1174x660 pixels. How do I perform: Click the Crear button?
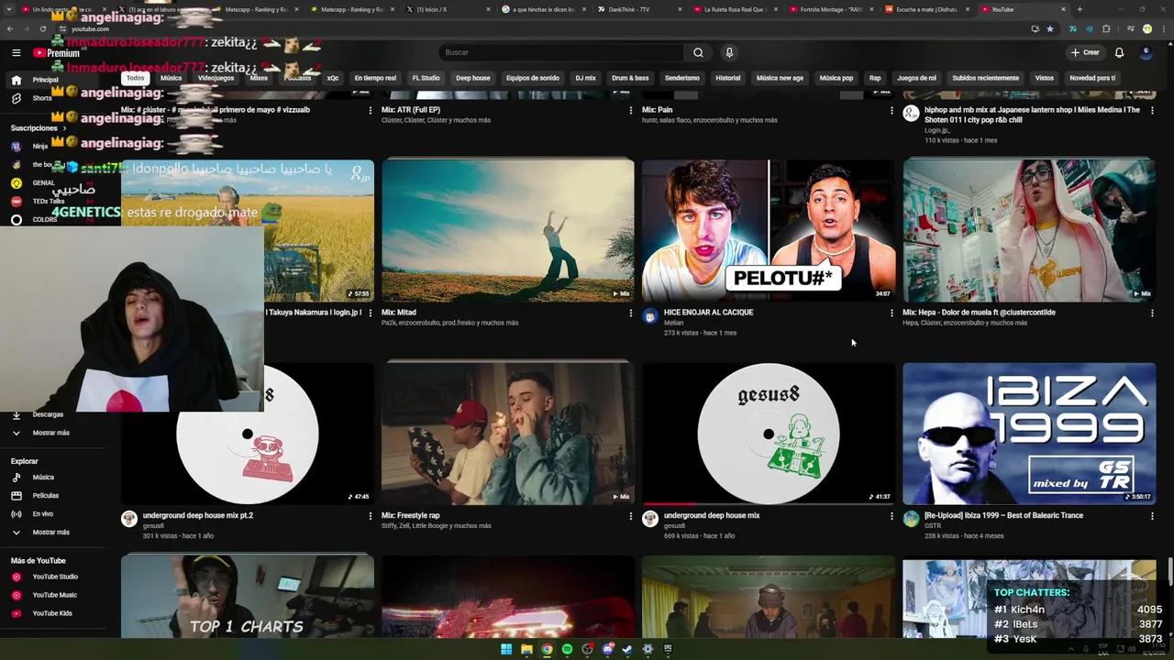(x=1085, y=52)
